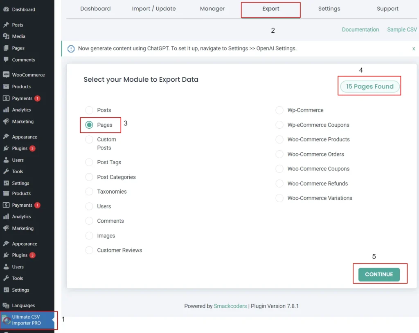
Task: Select Woo-Commerce Products radio button
Action: point(279,140)
